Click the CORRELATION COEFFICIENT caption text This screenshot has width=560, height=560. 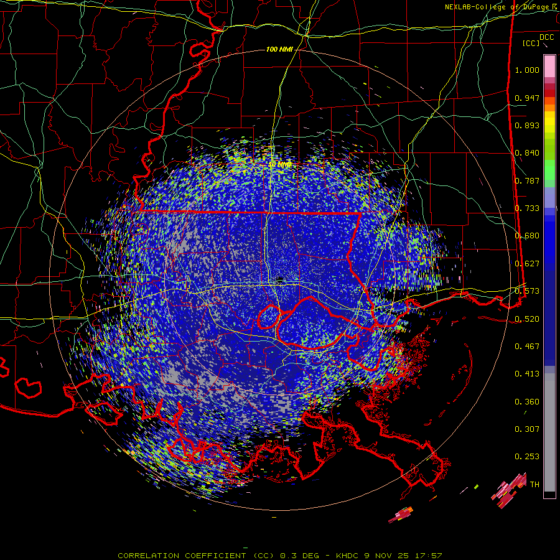(x=182, y=556)
